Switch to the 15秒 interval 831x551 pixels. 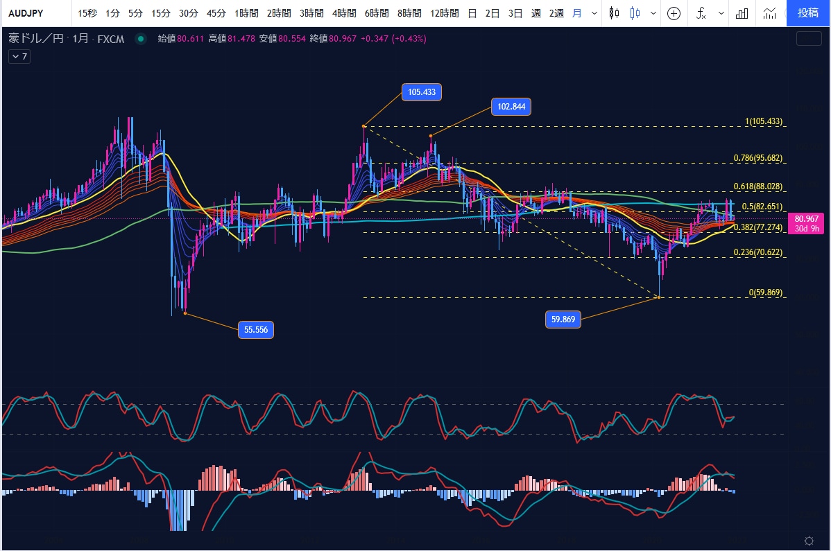coord(87,13)
